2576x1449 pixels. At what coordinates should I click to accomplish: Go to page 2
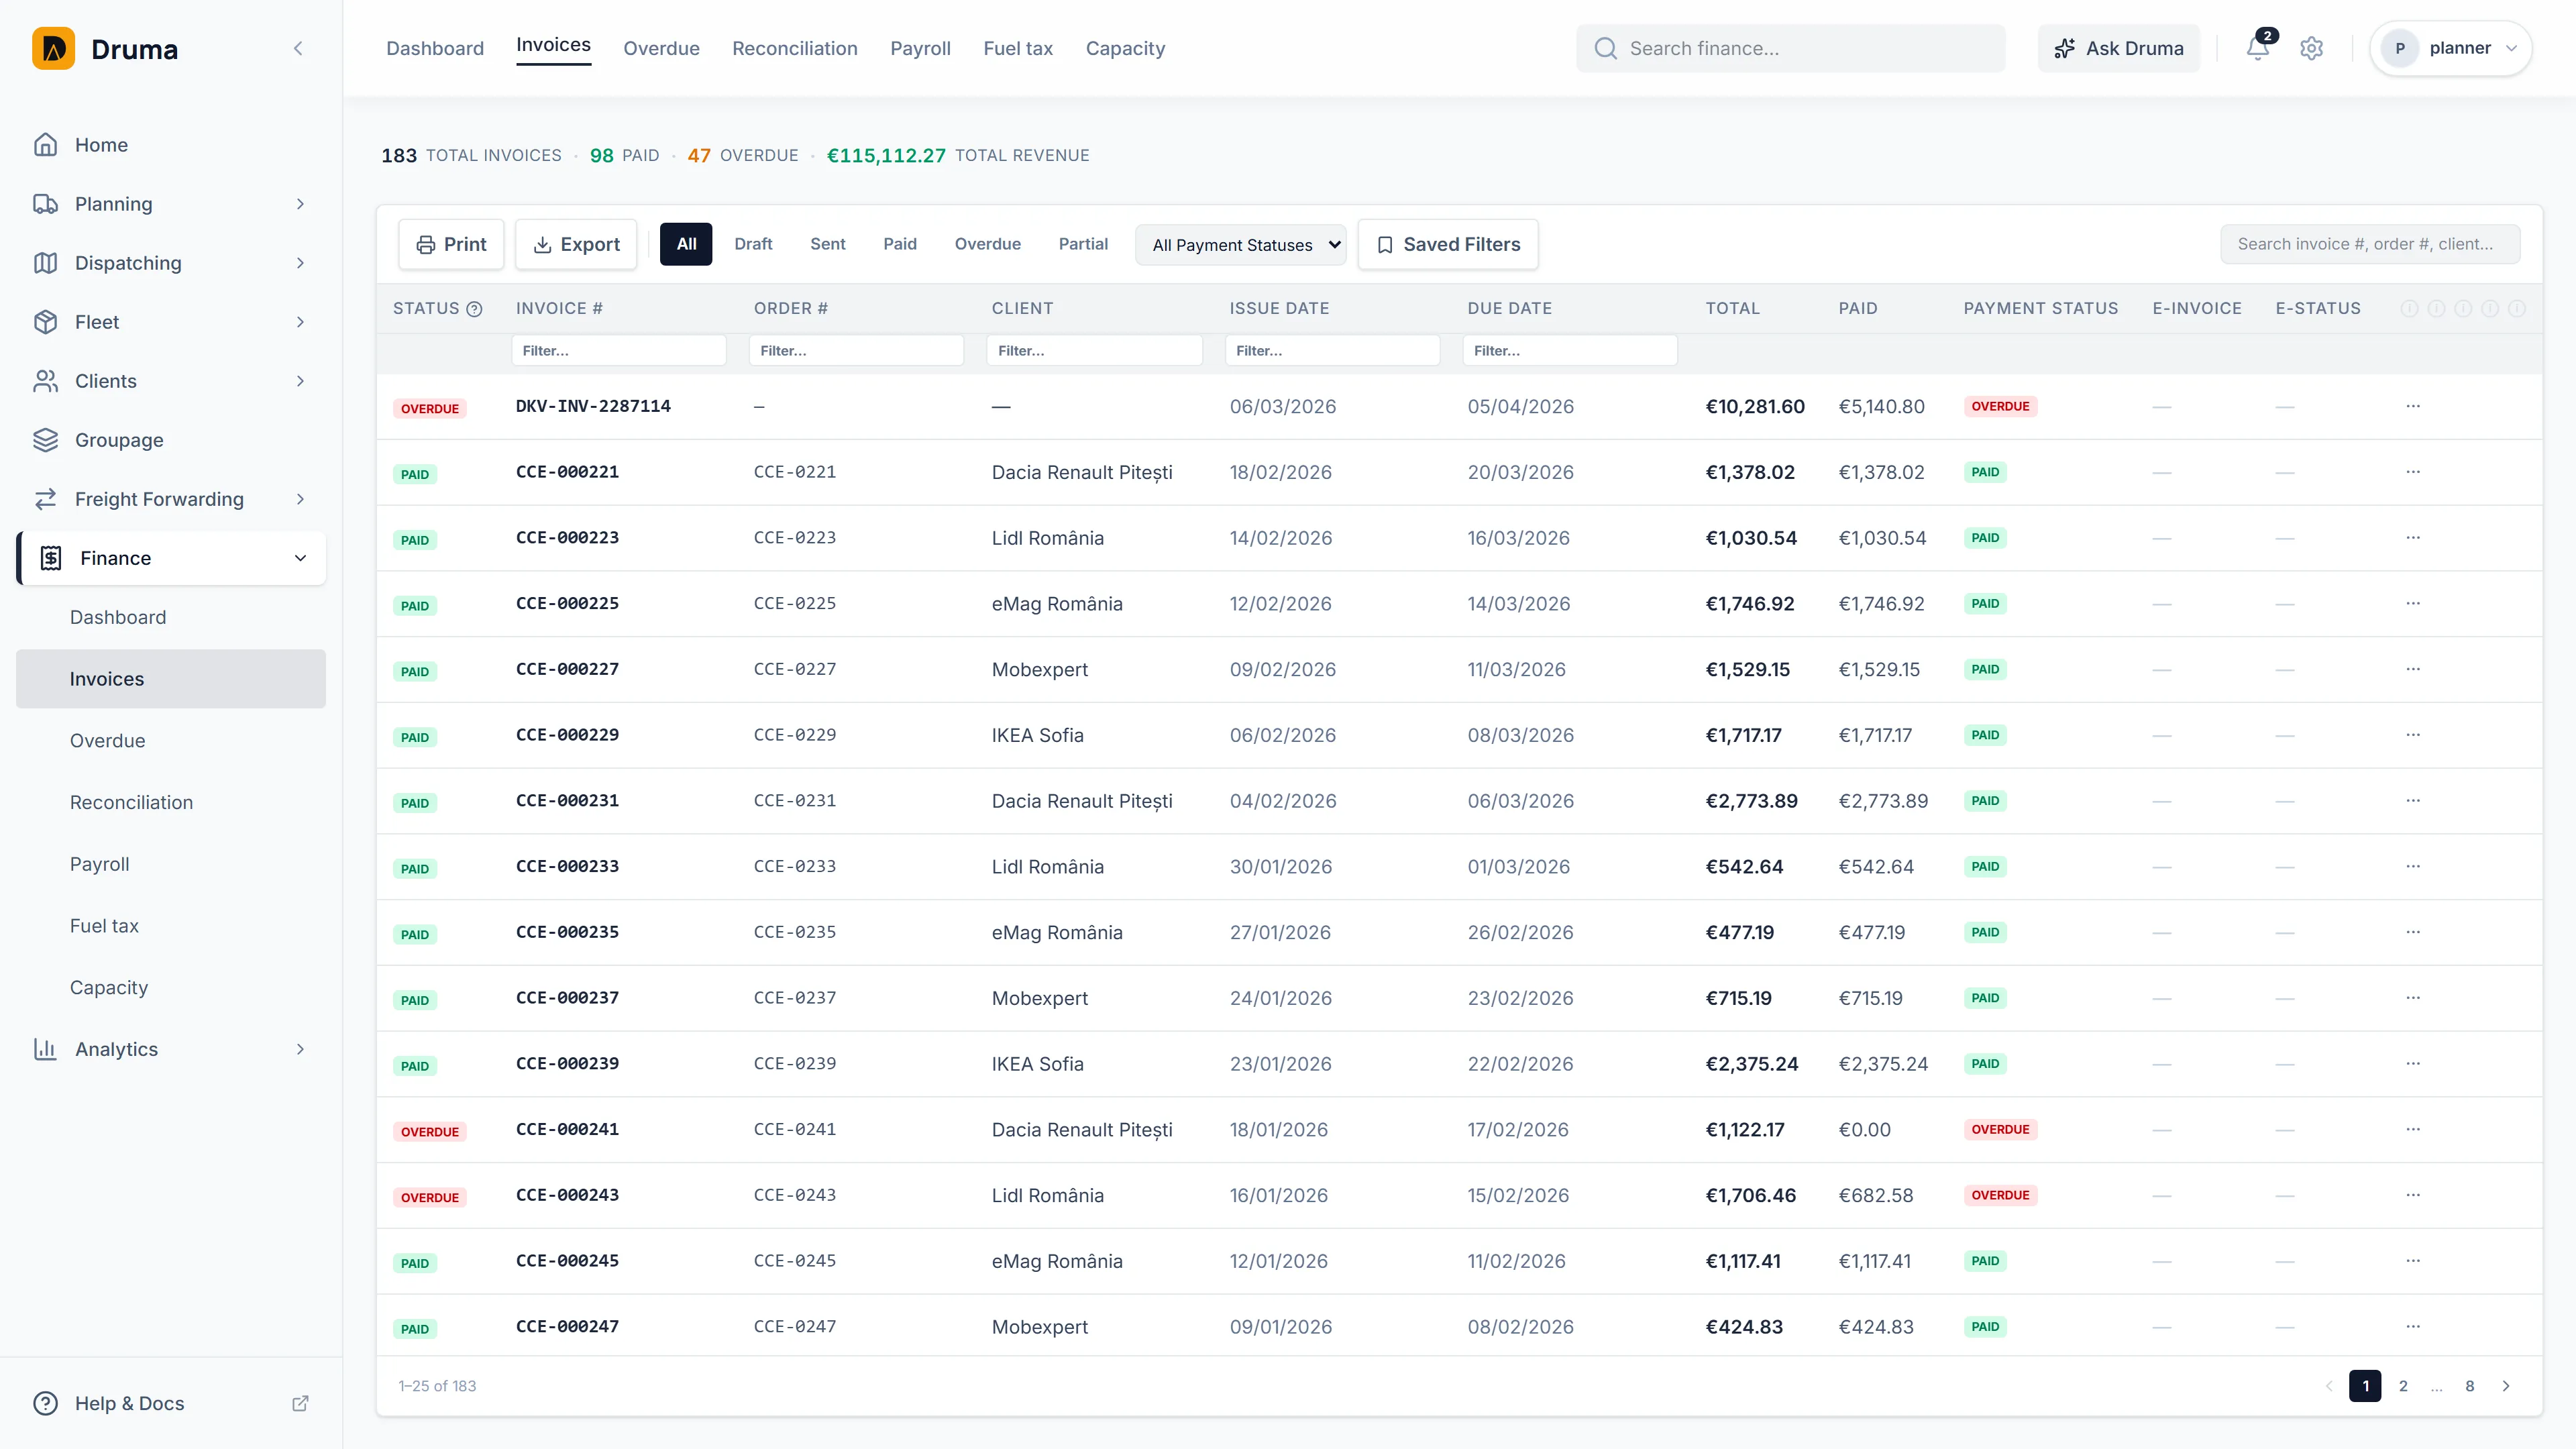click(x=2403, y=1386)
